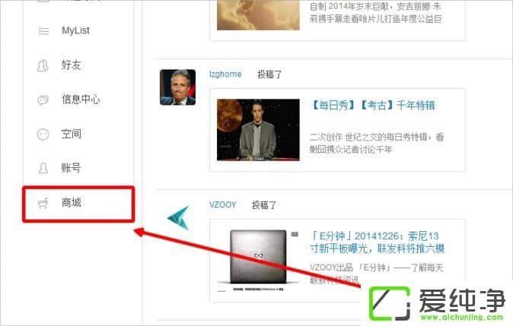Viewport: 513px width, 326px height.
Task: Click the lzghome user avatar
Action: pos(177,87)
